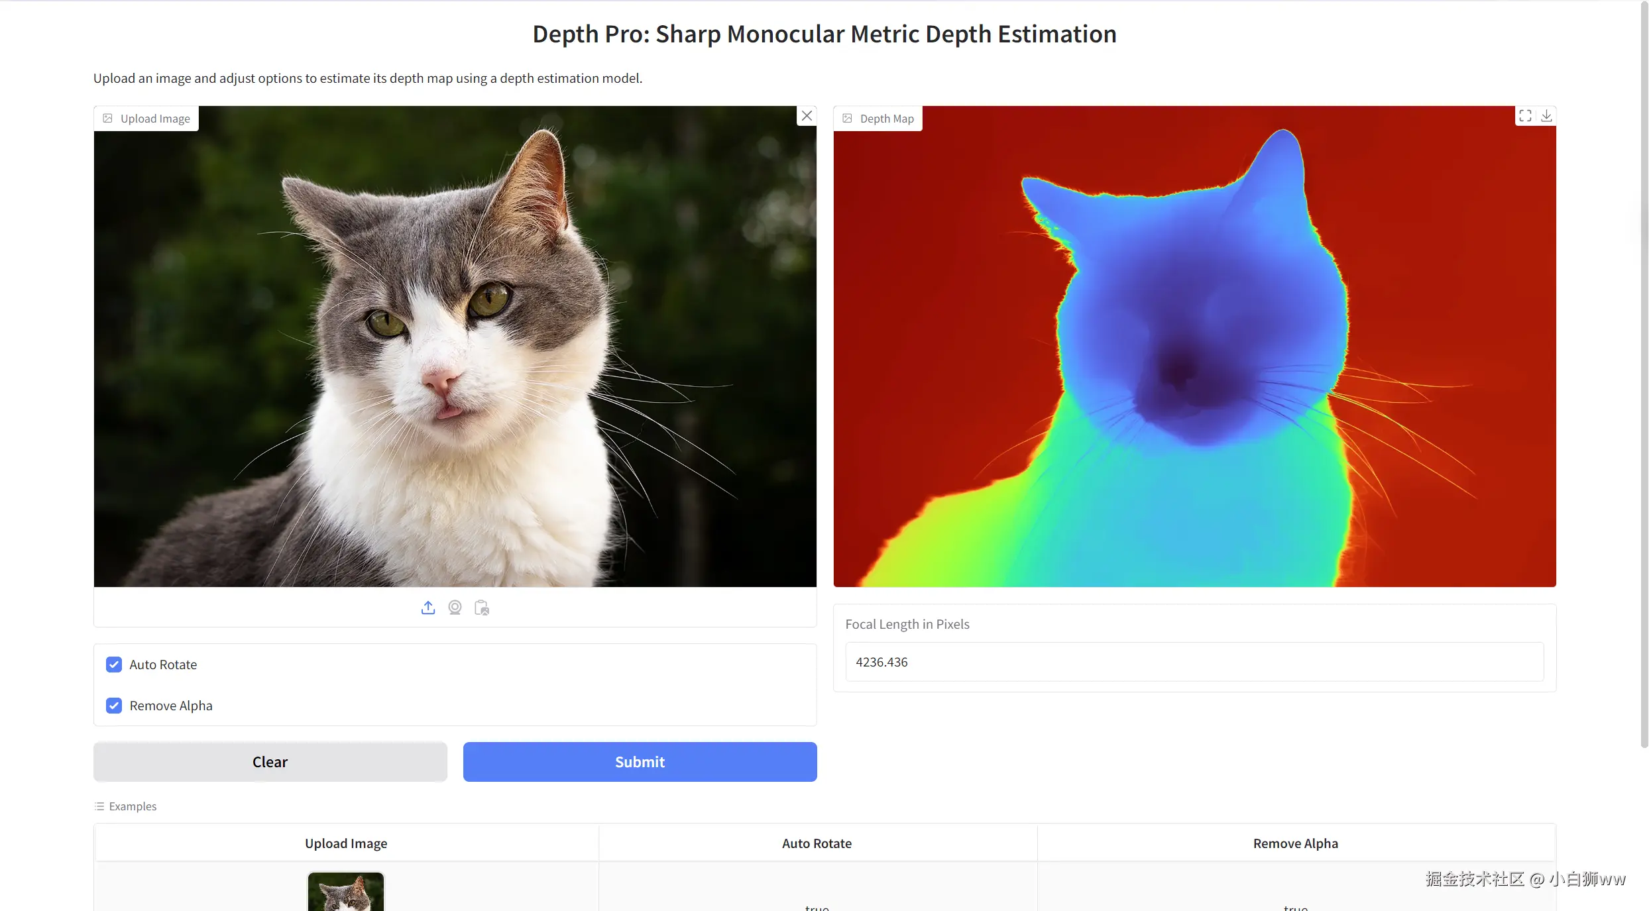Click the webcam capture icon
1649x911 pixels.
pyautogui.click(x=455, y=608)
